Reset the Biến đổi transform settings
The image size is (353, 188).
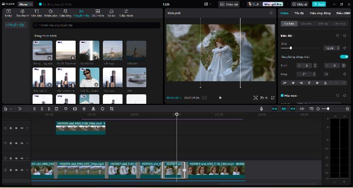(337, 36)
